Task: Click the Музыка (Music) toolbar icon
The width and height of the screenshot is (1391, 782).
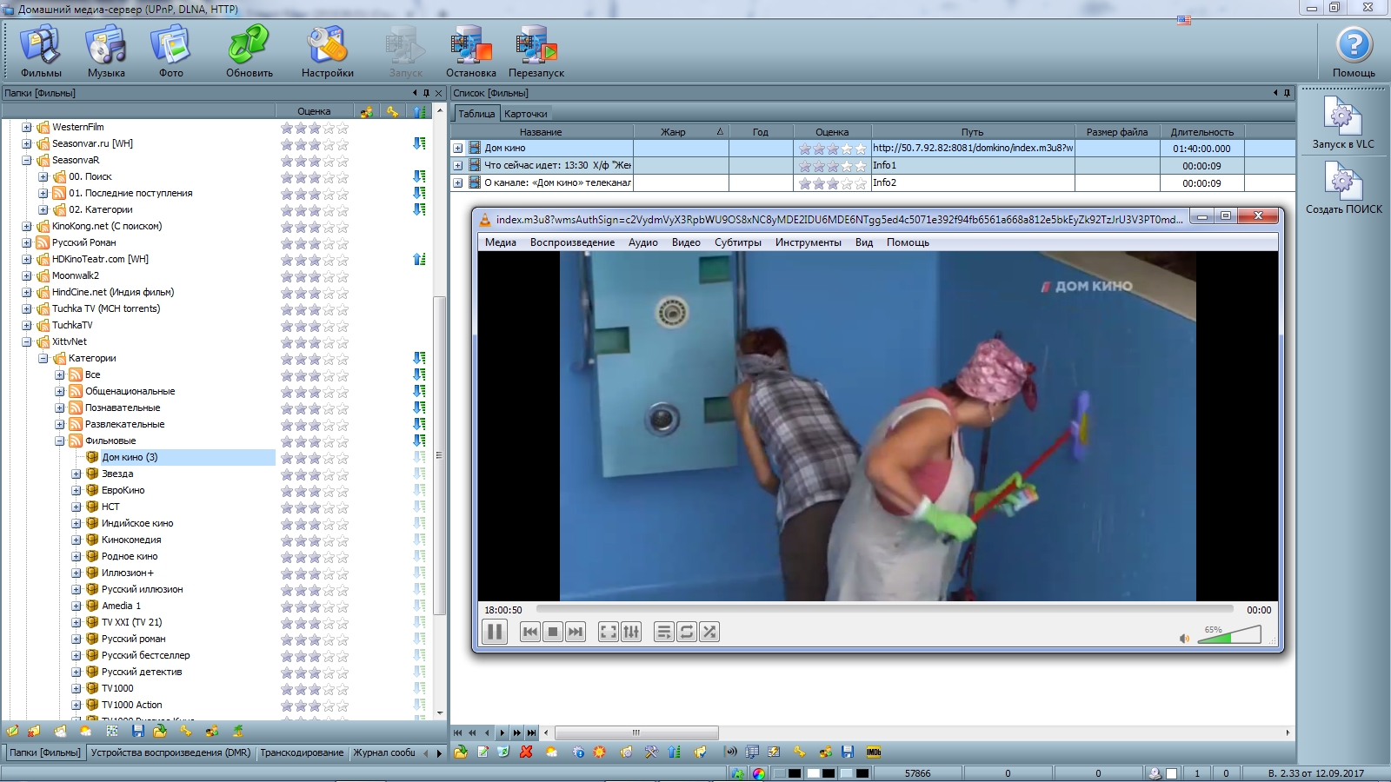Action: (x=106, y=50)
